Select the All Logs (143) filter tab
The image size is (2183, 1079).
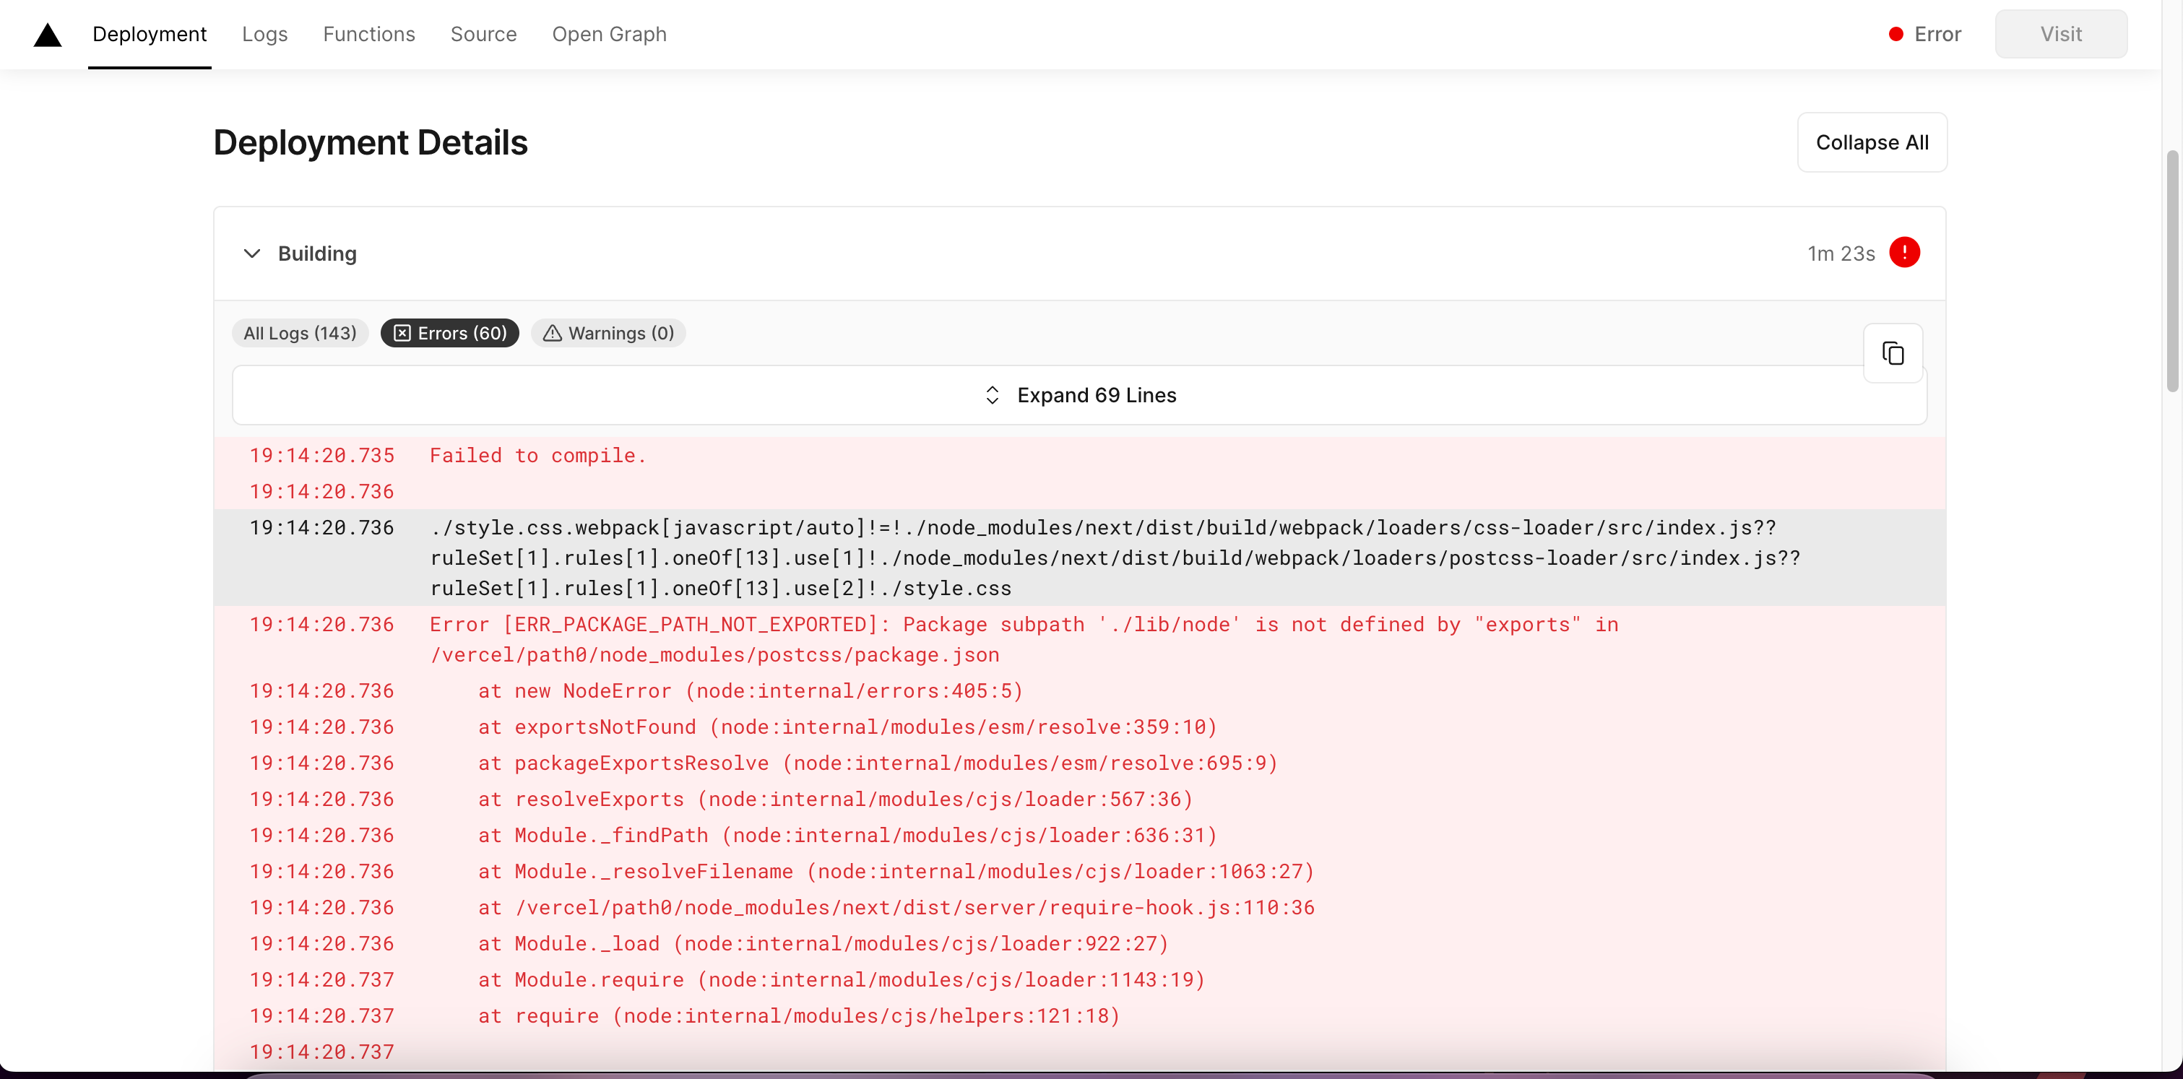299,331
